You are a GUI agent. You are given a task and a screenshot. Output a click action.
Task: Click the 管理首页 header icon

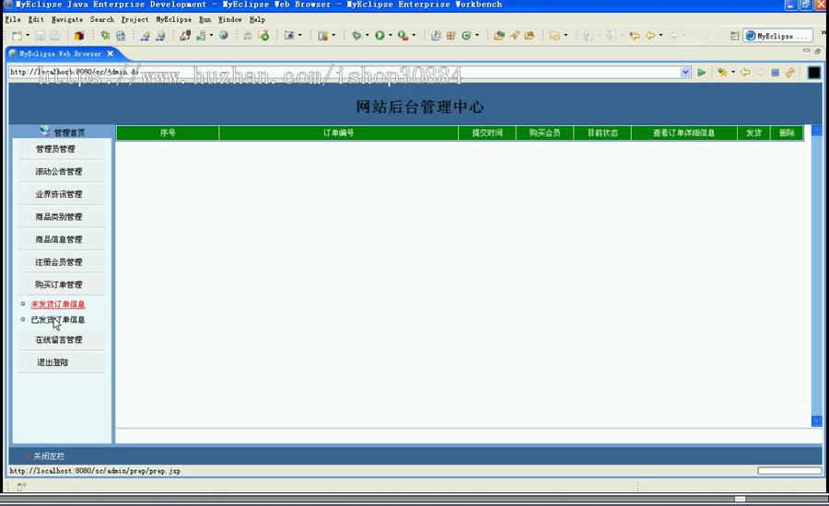45,131
